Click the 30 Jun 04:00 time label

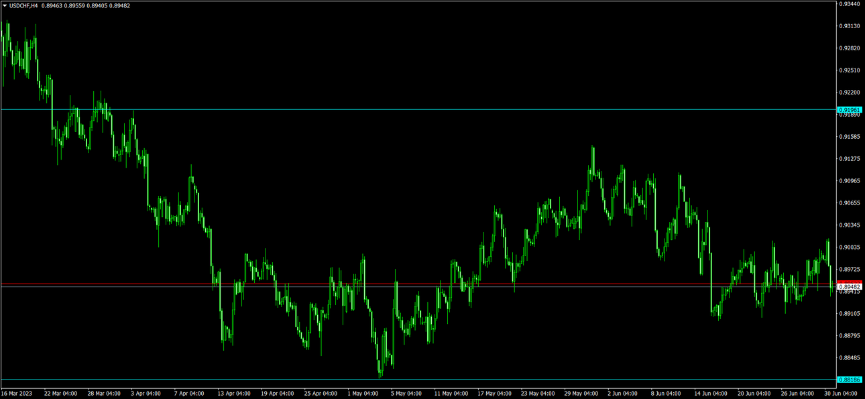click(841, 394)
